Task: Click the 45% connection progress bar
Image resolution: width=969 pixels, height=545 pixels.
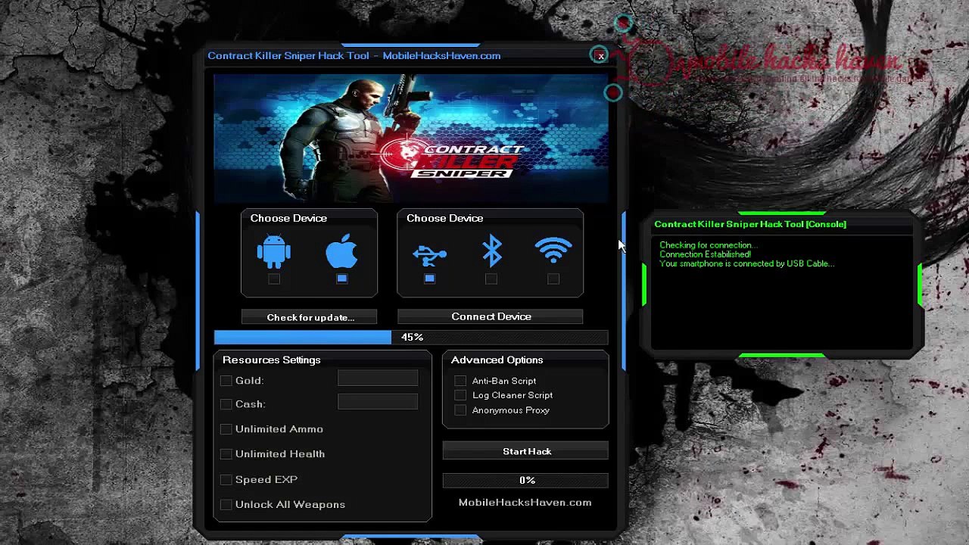Action: [x=411, y=337]
